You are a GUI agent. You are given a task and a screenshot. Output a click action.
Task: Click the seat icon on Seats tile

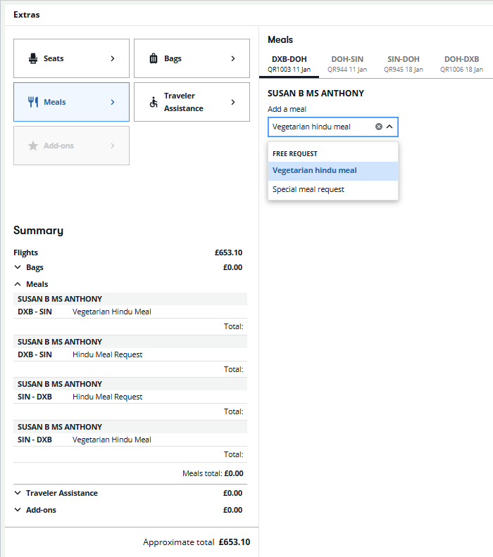[x=32, y=58]
